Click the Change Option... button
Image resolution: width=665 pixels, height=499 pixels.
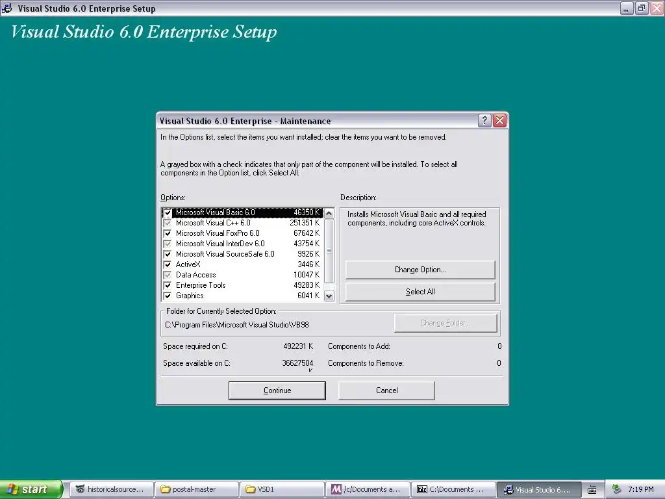tap(420, 270)
